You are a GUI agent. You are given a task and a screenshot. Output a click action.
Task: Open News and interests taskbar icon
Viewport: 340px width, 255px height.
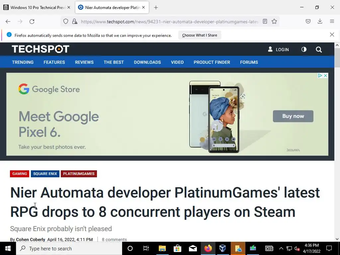click(269, 248)
